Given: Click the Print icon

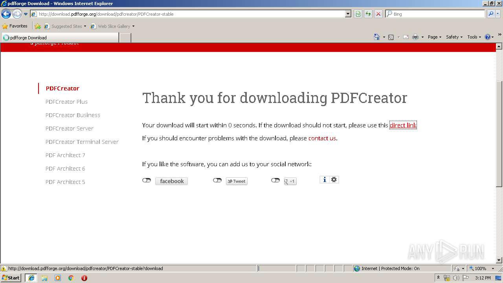Looking at the screenshot, I should (x=415, y=37).
